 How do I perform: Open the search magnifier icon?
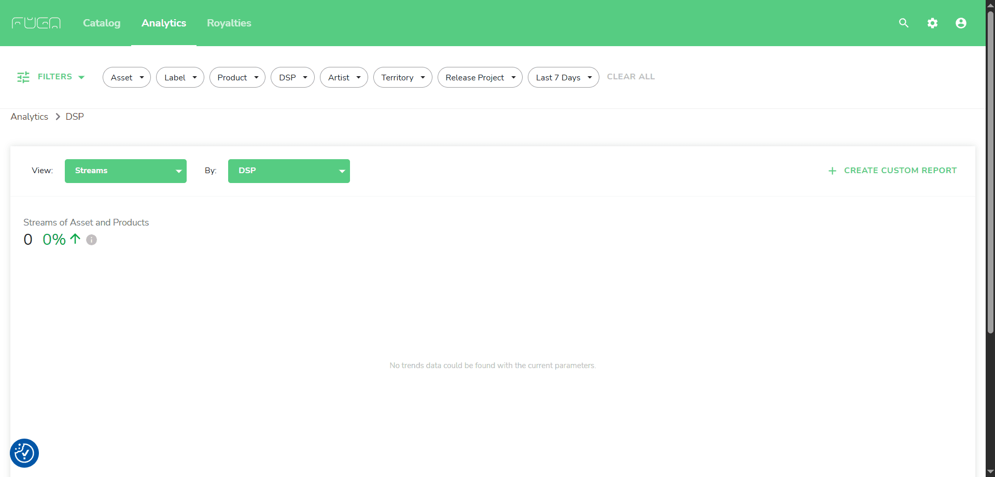(904, 23)
